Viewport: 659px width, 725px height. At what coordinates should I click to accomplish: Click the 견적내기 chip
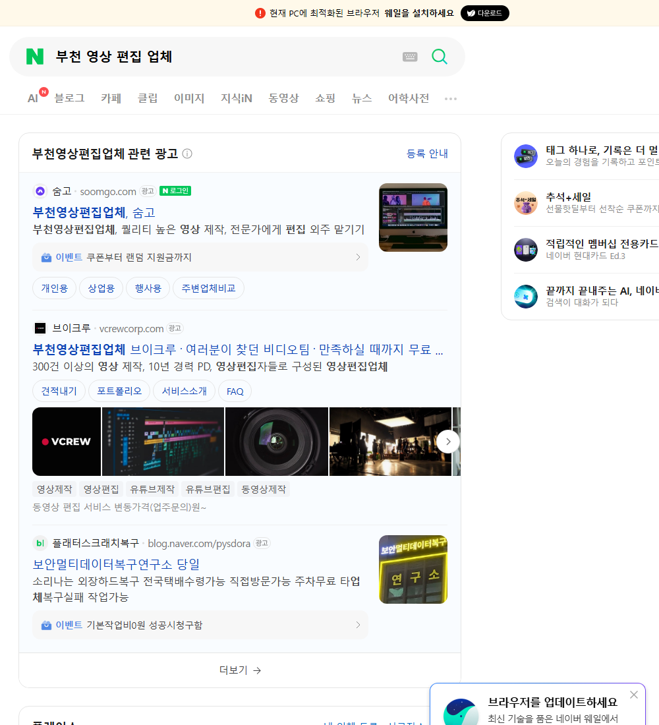59,391
